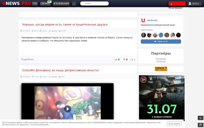Open the korzik.net partner link
Image resolution: width=204 pixels, height=128 pixels.
click(161, 61)
